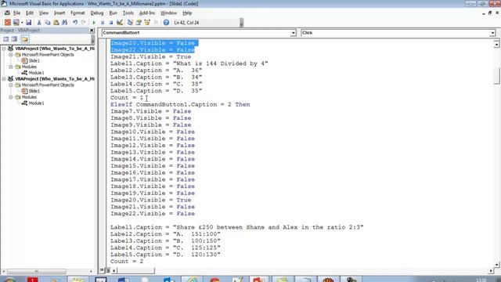
Task: Click the code window scroll up arrow
Action: coord(496,44)
